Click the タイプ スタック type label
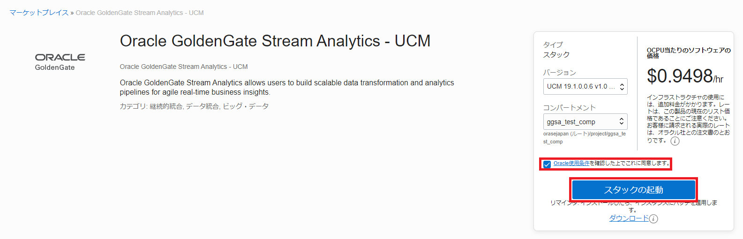Viewport: 743px width, 239px height. pos(556,50)
